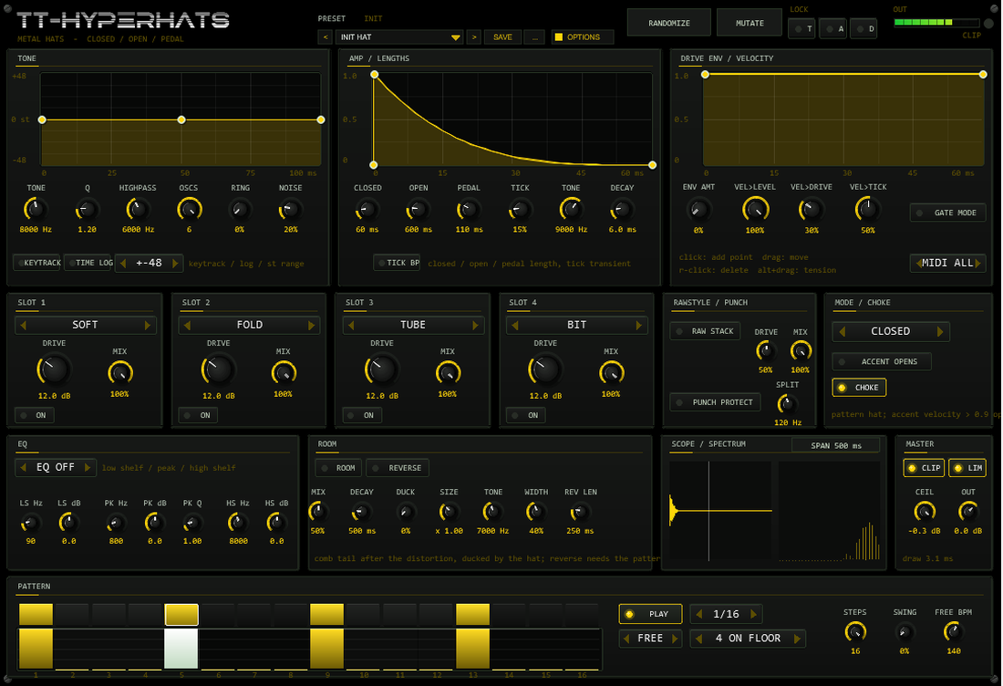Enable PUNCH PROTECT
This screenshot has height=686, width=1003.
[x=715, y=402]
